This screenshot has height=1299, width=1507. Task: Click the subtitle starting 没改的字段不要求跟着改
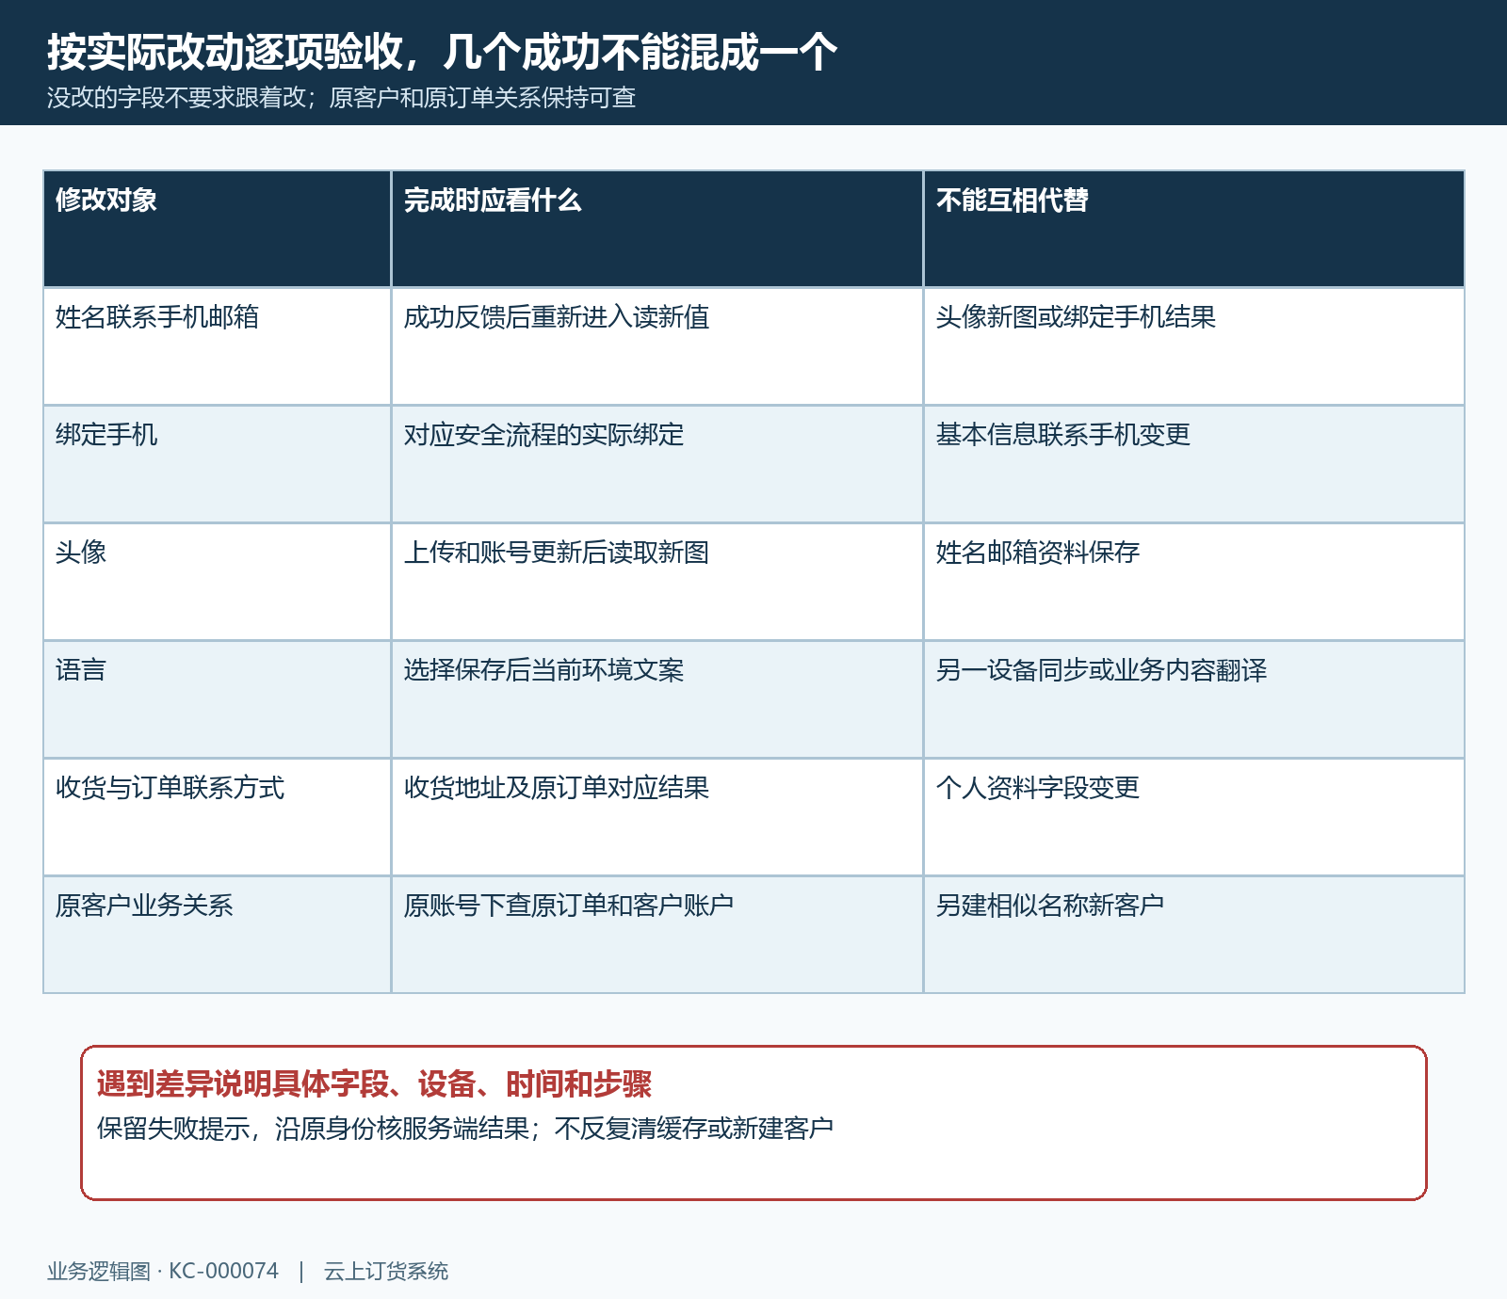[341, 98]
